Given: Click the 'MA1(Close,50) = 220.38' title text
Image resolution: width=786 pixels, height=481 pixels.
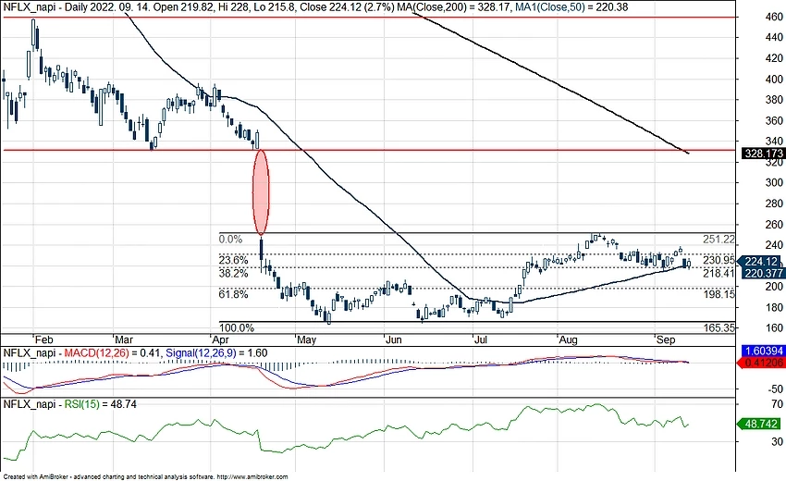Looking at the screenshot, I should point(571,7).
